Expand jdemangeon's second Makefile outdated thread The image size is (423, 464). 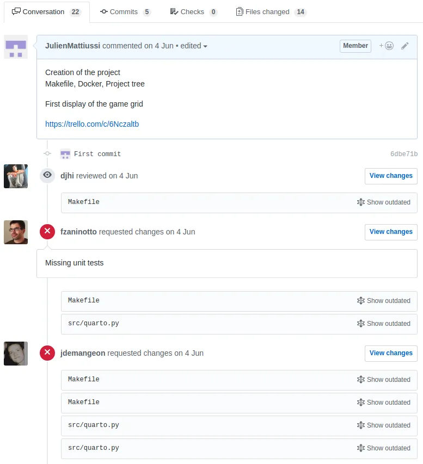tap(384, 403)
